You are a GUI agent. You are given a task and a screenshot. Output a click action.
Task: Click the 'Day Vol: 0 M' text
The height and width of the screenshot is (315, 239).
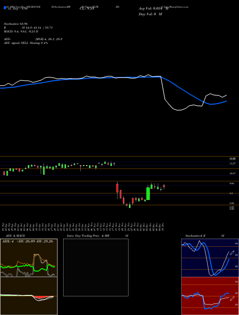150,14
